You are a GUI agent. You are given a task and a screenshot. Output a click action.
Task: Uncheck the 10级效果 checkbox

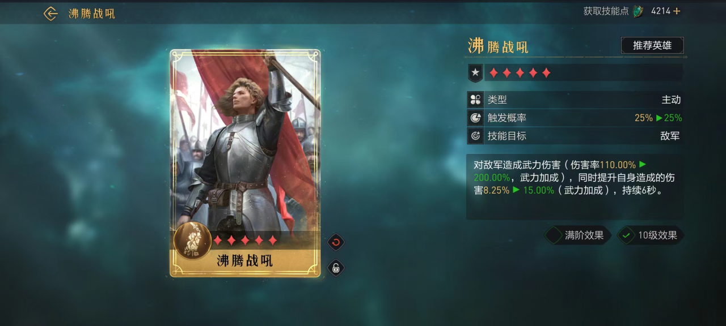pos(626,235)
